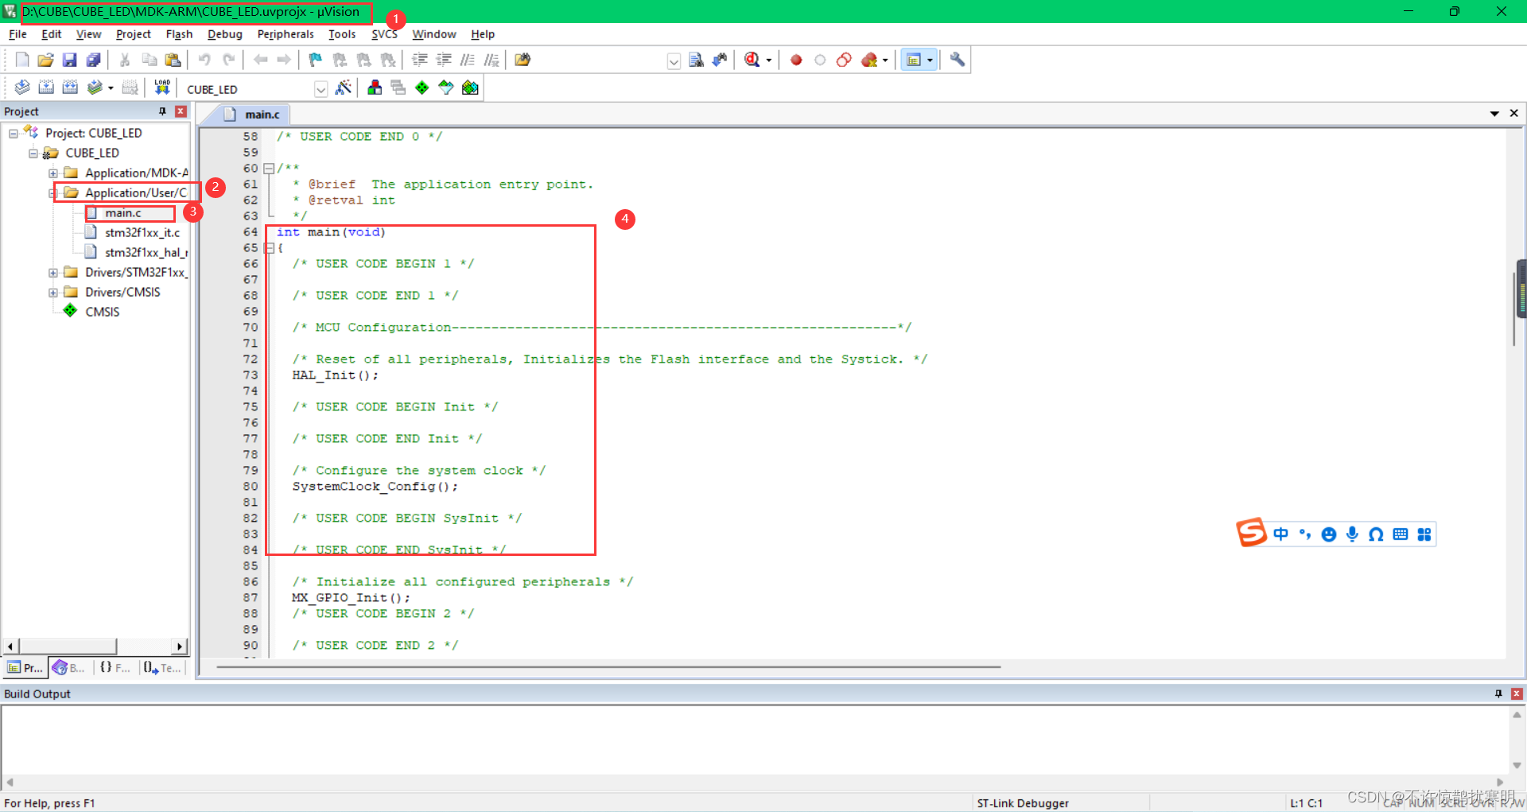Viewport: 1527px width, 812px height.
Task: Click the batch build dropdown icon
Action: tap(111, 88)
